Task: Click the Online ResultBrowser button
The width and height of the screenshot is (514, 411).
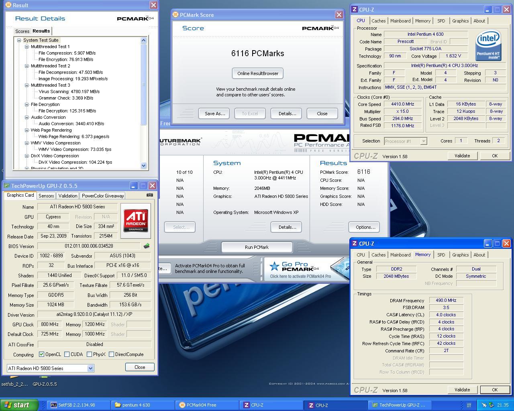Action: pyautogui.click(x=258, y=73)
